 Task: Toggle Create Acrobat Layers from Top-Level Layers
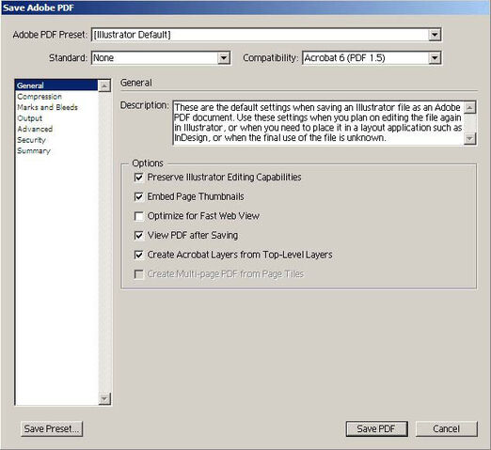[138, 255]
